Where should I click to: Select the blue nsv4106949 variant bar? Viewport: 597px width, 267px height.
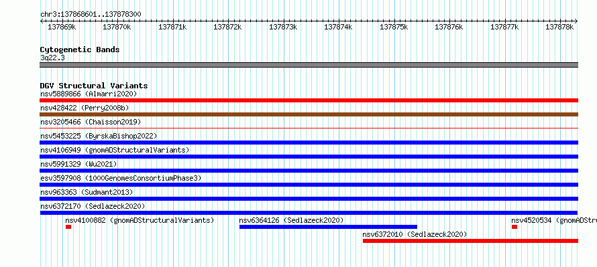point(309,157)
